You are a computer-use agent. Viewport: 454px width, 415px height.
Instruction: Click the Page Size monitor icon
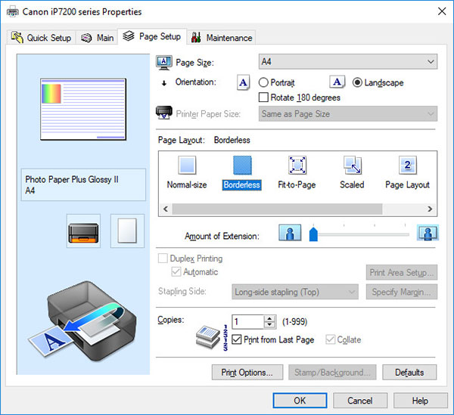(164, 63)
